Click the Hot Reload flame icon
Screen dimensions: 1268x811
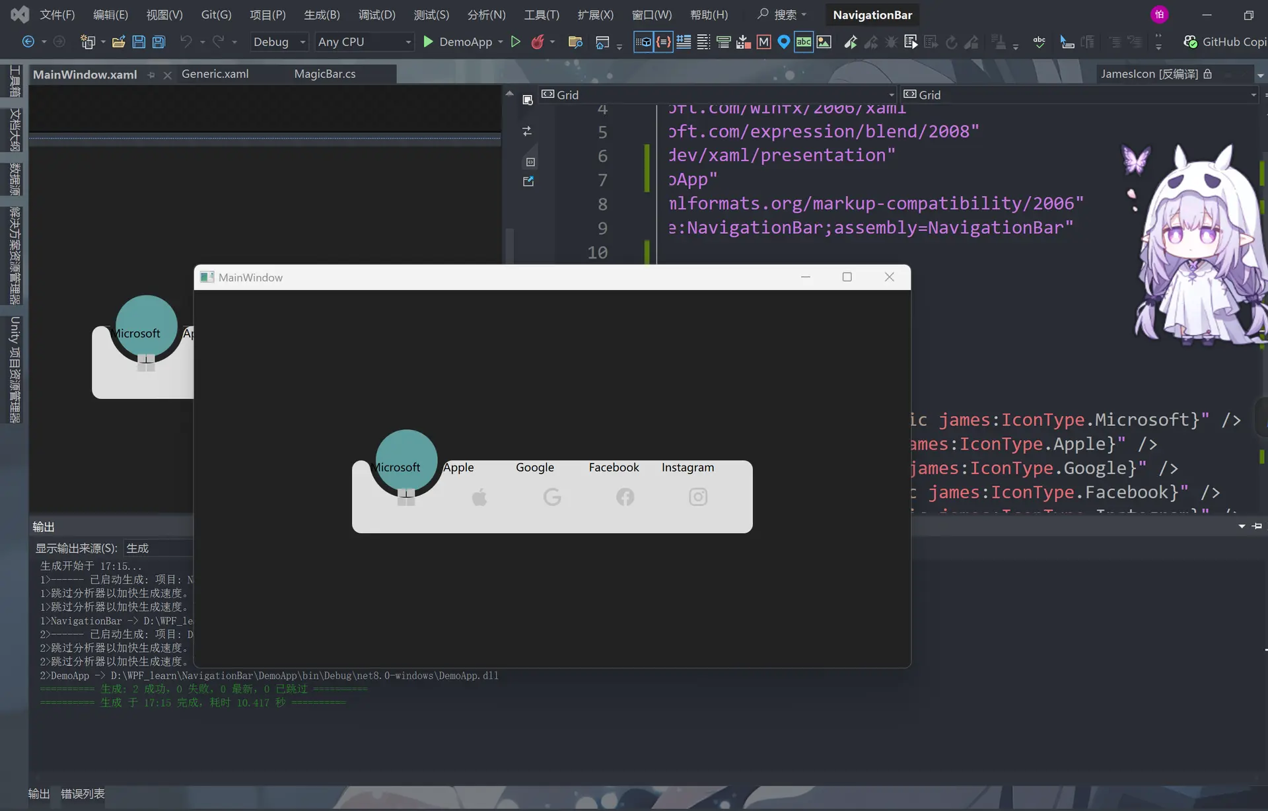pyautogui.click(x=538, y=42)
